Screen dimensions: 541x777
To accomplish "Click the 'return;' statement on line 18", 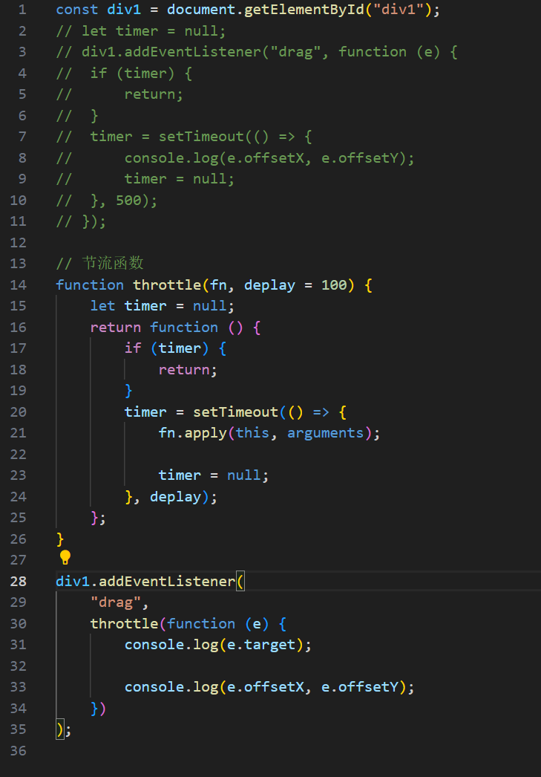I will [188, 370].
